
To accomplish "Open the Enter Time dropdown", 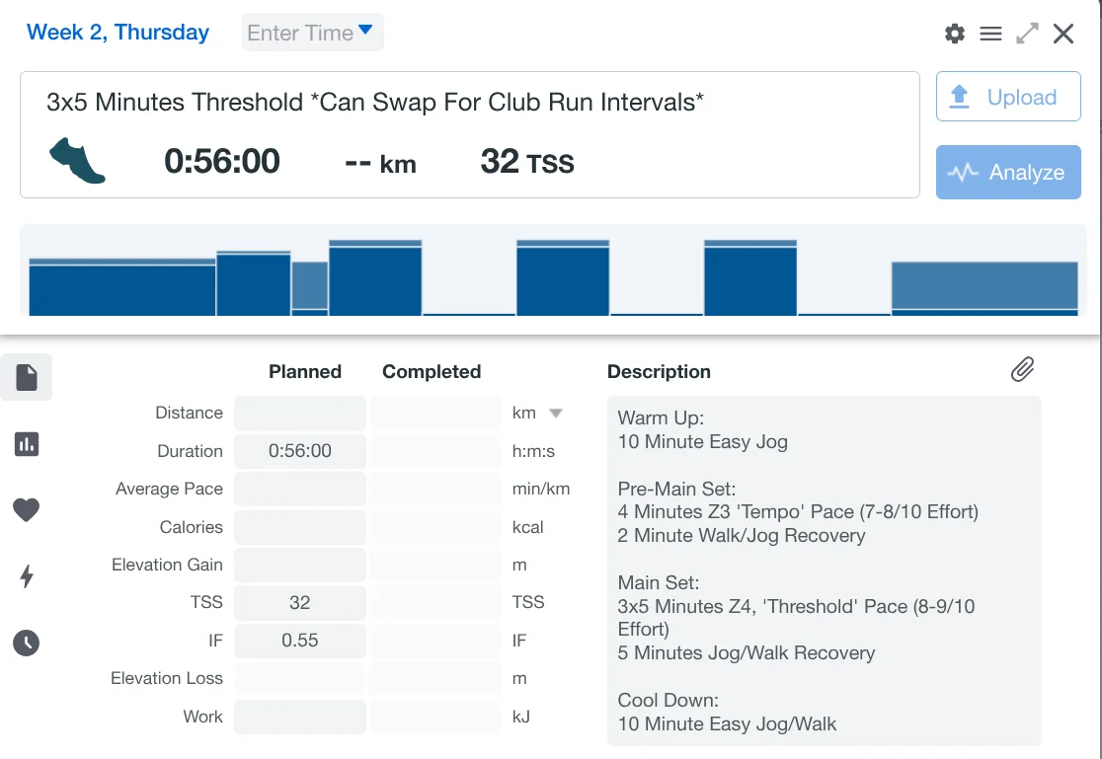I will [312, 33].
